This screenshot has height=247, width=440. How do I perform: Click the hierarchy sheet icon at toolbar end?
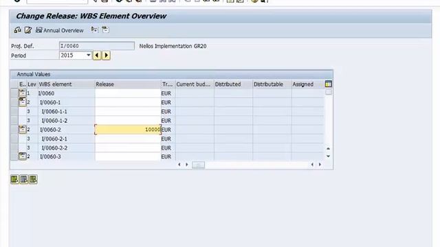click(105, 30)
